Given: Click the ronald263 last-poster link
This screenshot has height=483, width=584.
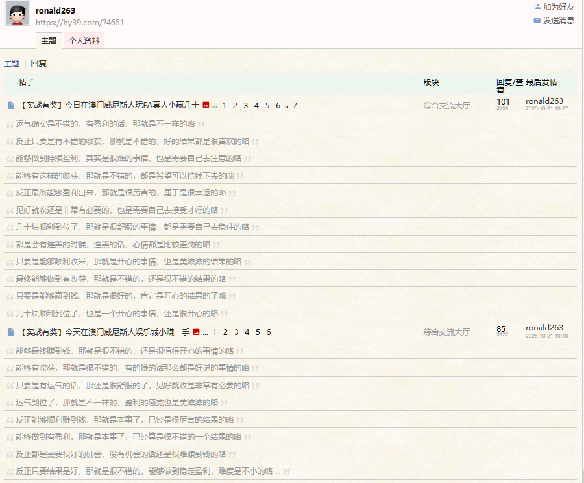Looking at the screenshot, I should (x=543, y=101).
